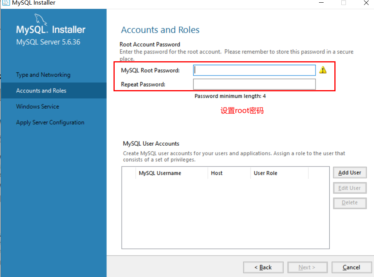The width and height of the screenshot is (374, 277).
Task: Click the Add User button
Action: tap(349, 173)
